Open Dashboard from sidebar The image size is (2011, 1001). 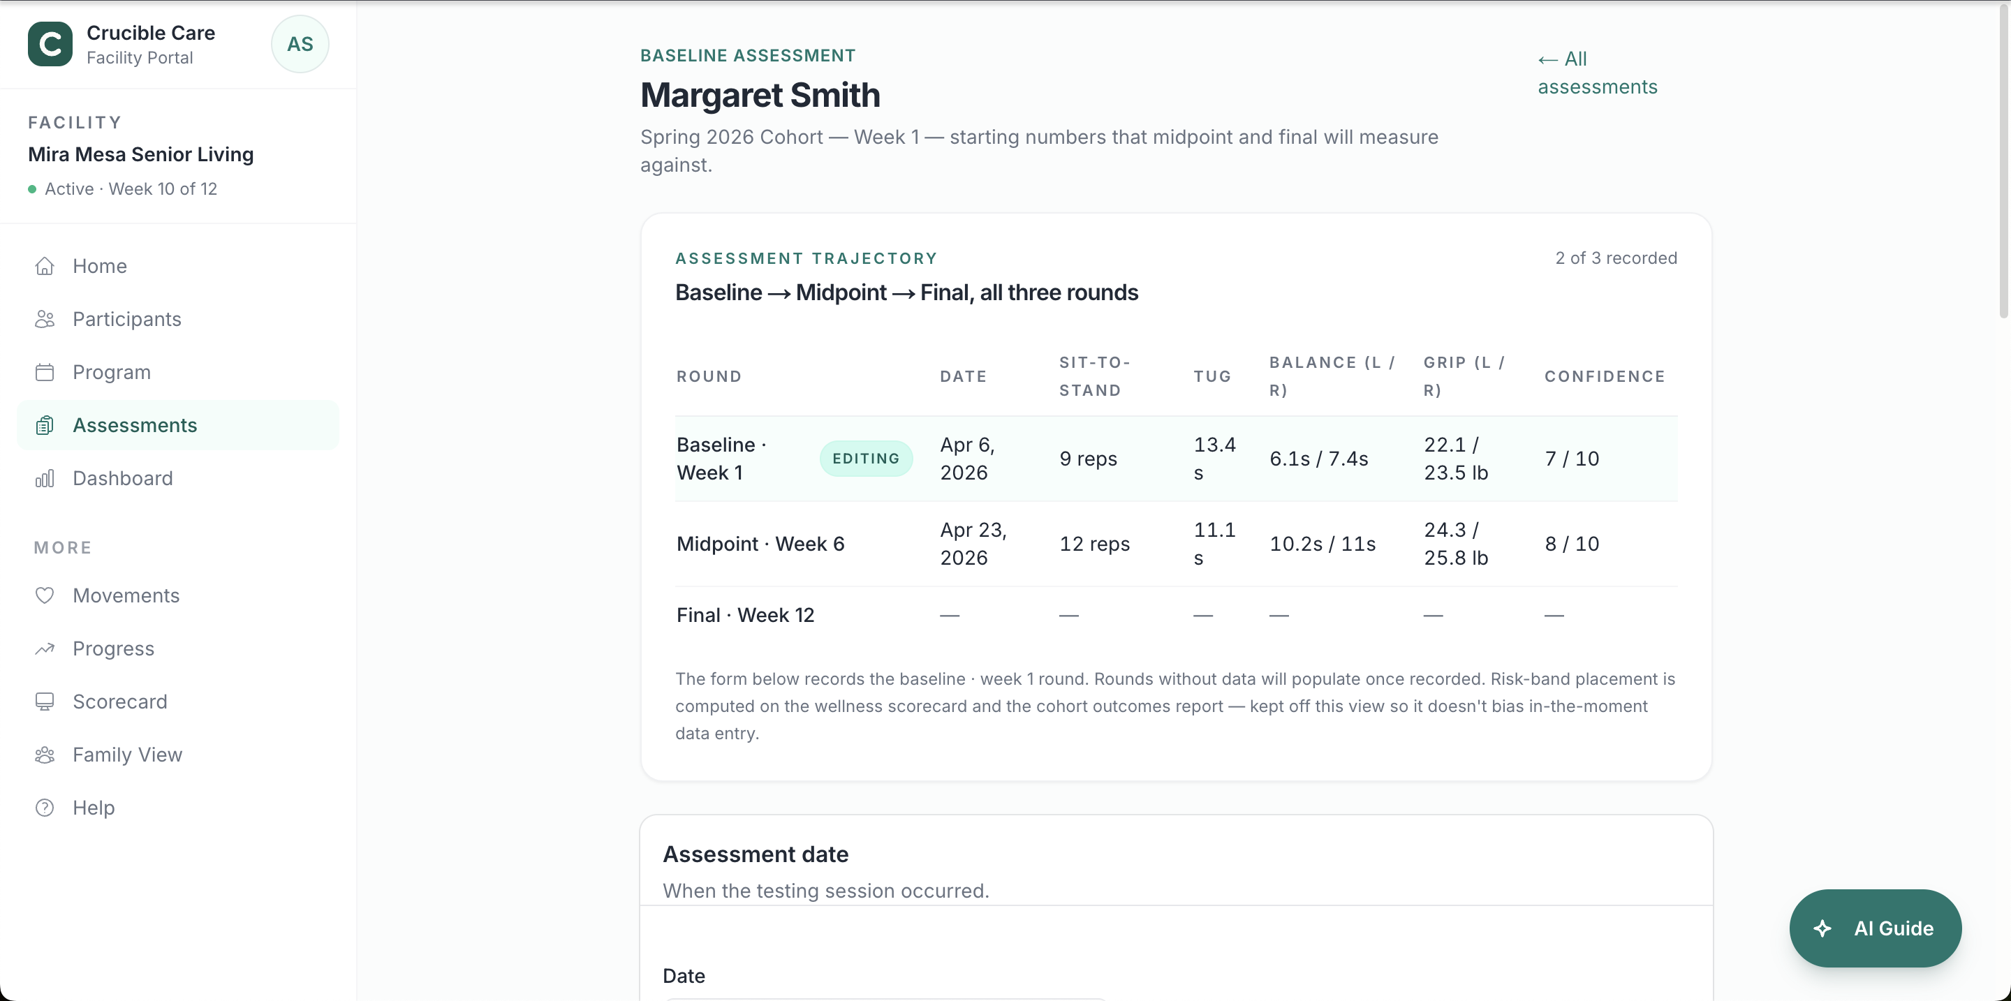coord(178,478)
